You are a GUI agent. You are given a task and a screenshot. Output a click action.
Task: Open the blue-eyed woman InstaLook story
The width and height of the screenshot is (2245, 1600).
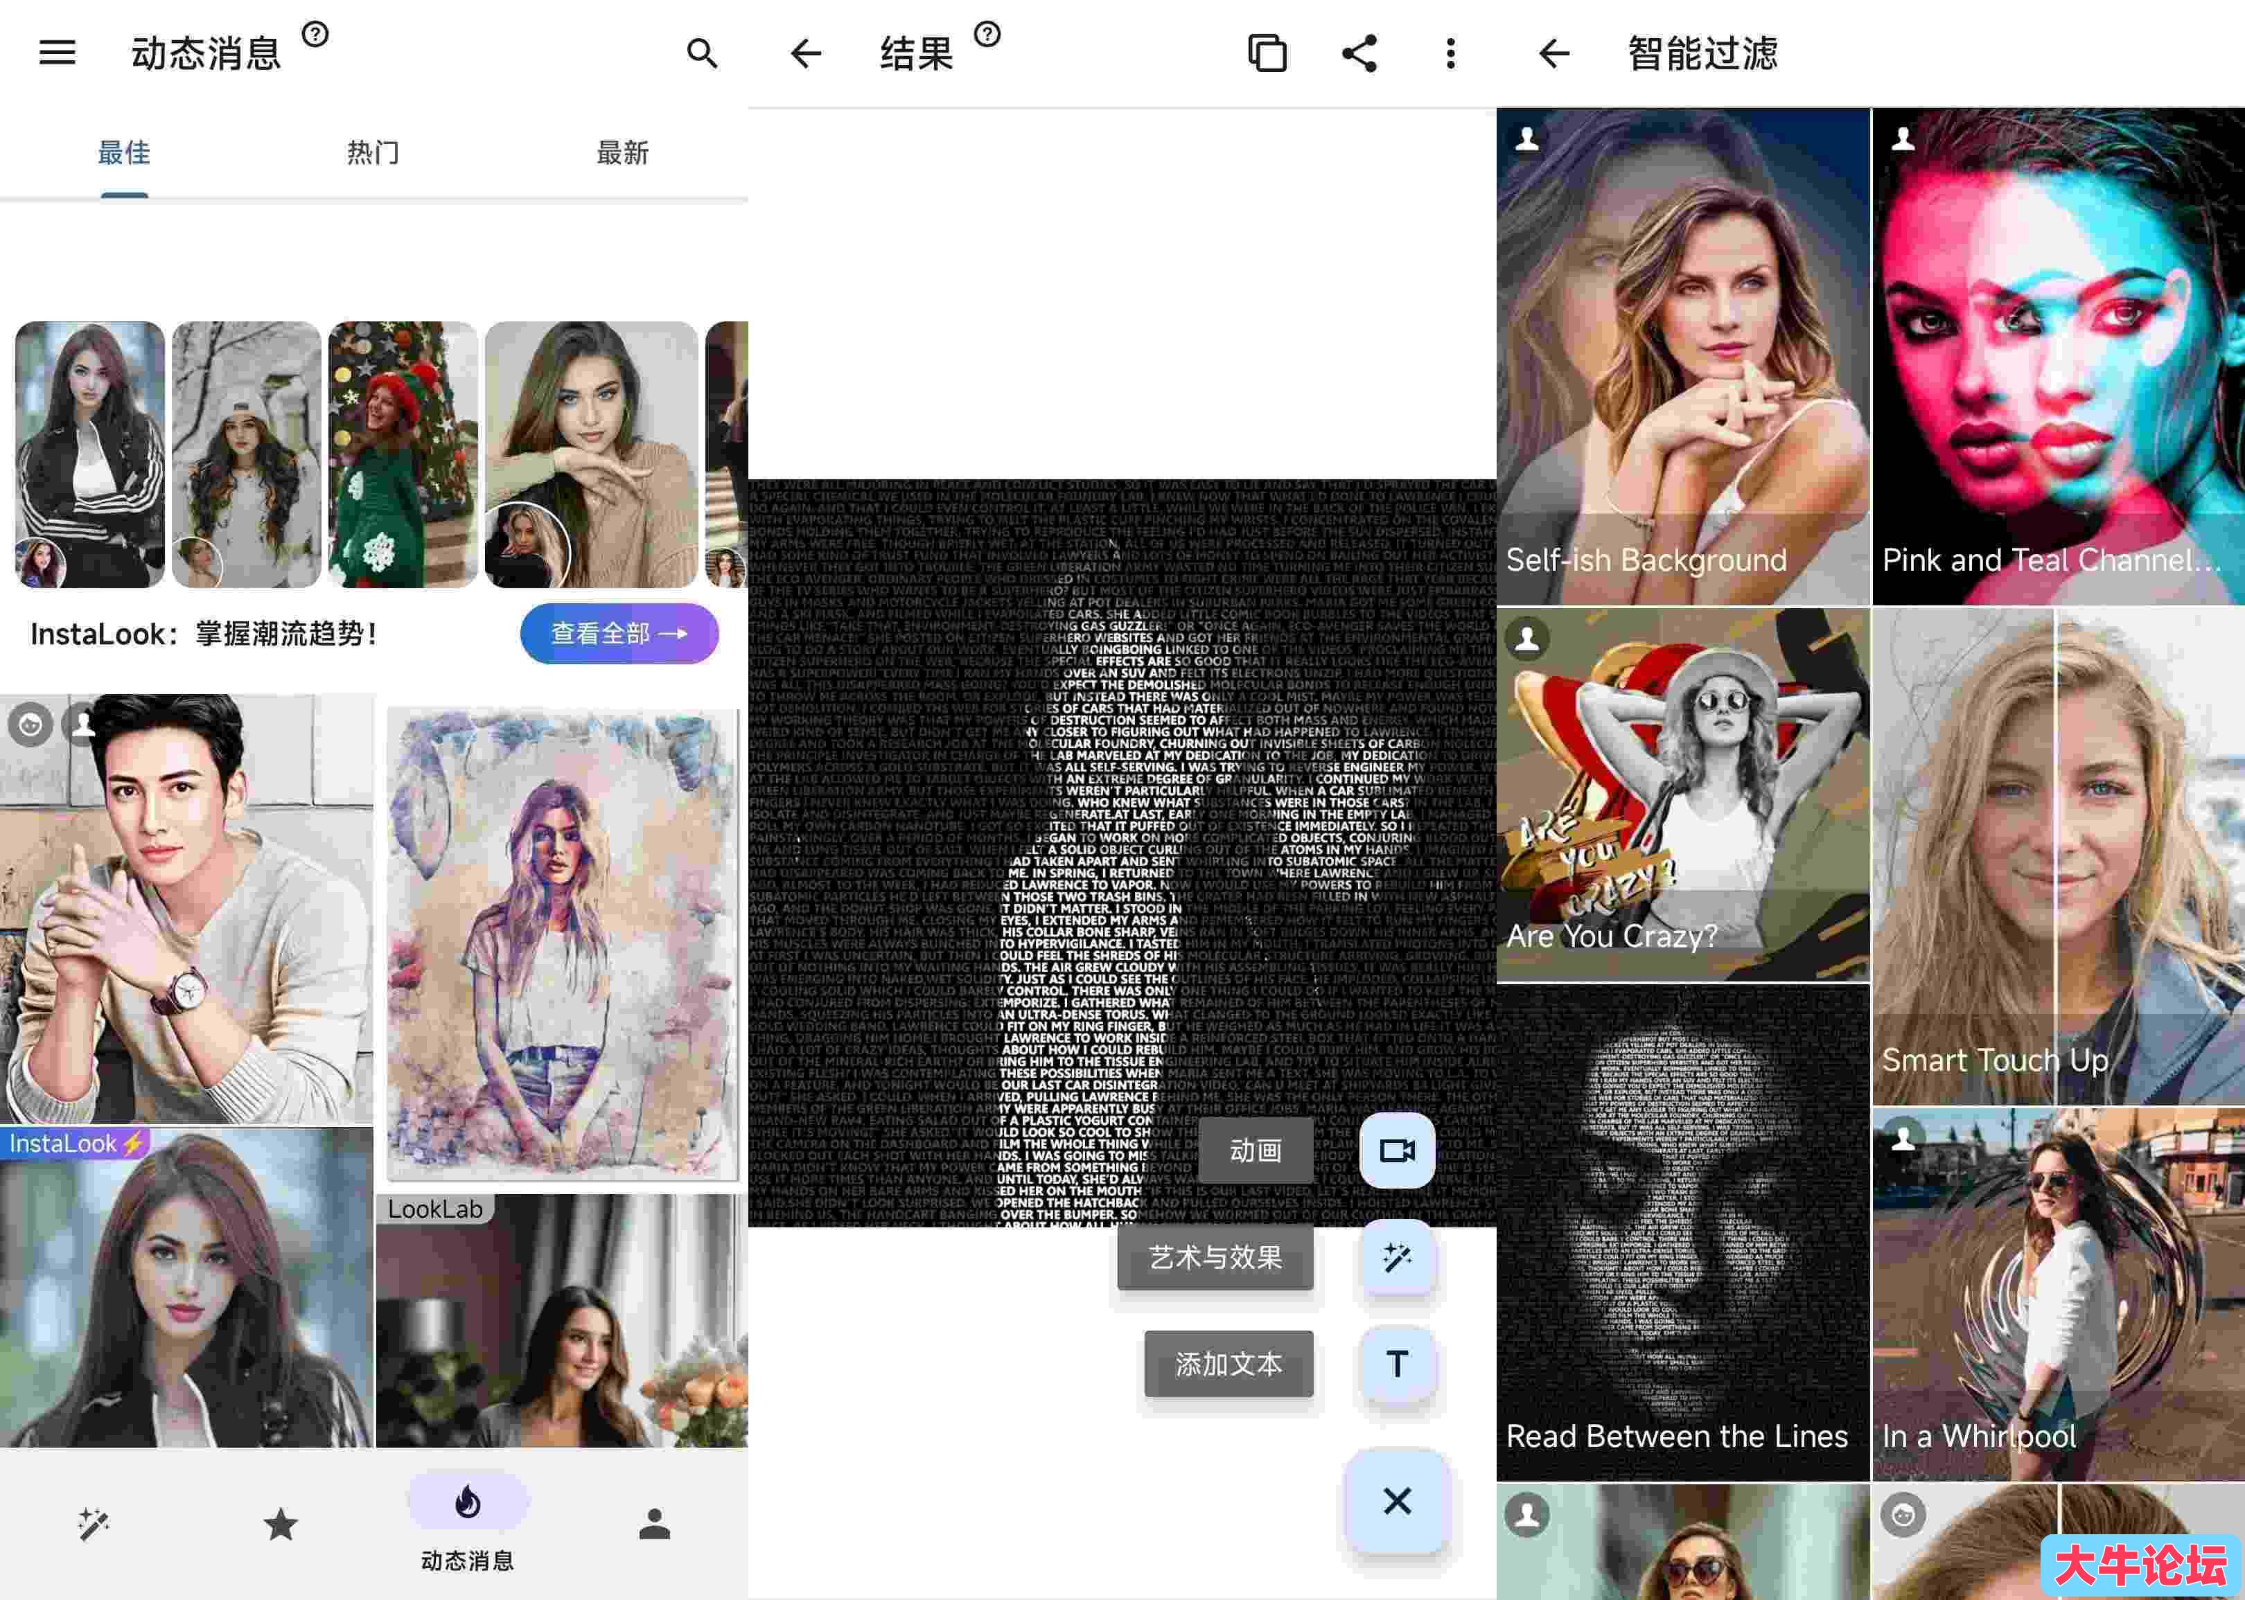591,454
